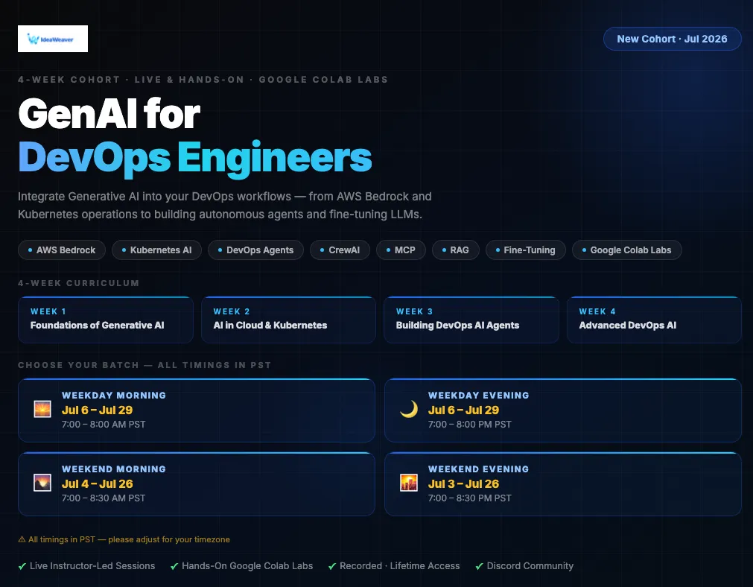
Task: Click the sunrise icon for Weekday Morning
Action: point(42,409)
